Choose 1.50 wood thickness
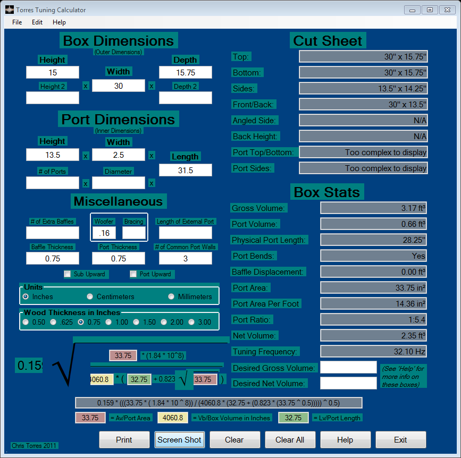 (136, 322)
